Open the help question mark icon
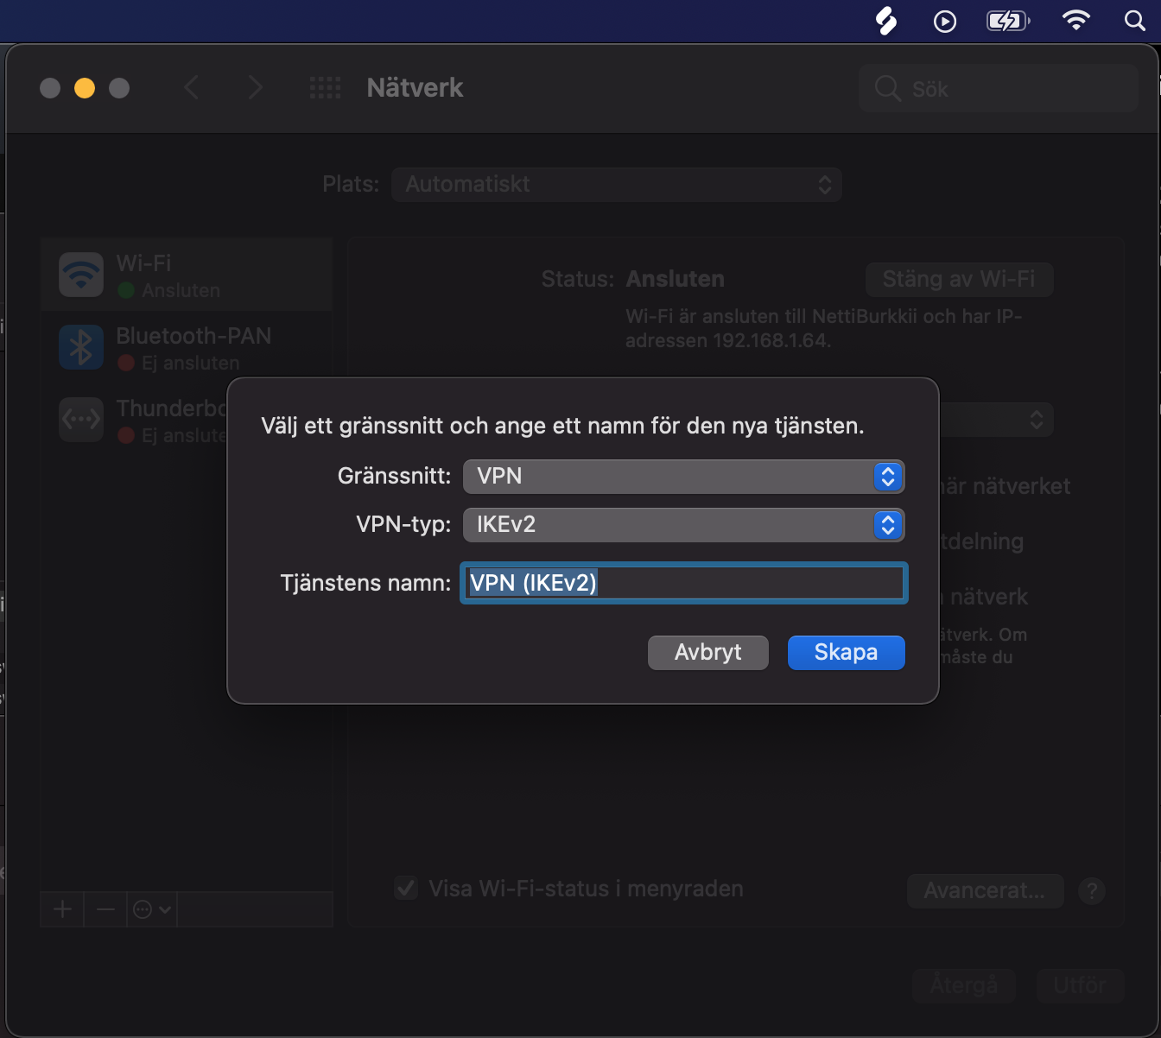The height and width of the screenshot is (1038, 1161). point(1091,890)
